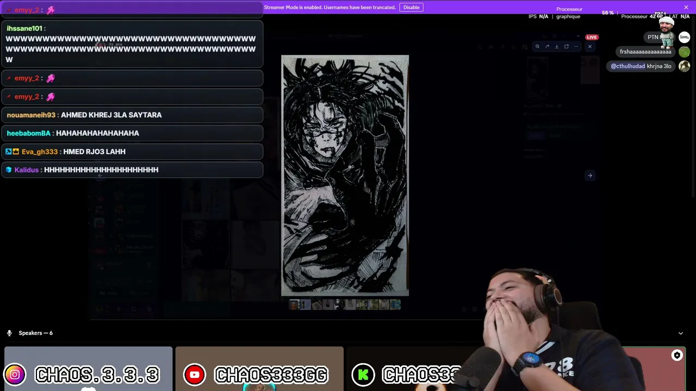Click the Speakers microphone icon

(x=9, y=333)
